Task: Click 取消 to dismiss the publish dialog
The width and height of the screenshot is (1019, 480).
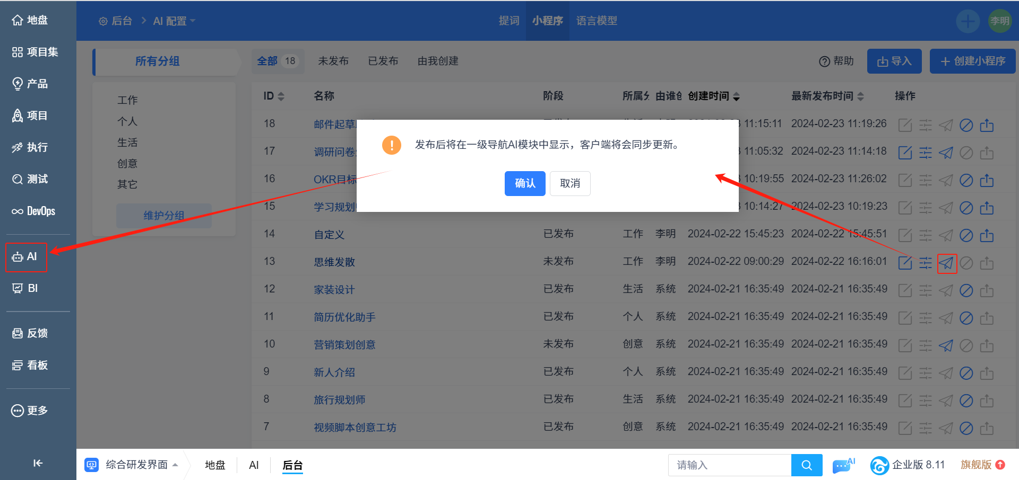Action: coord(569,183)
